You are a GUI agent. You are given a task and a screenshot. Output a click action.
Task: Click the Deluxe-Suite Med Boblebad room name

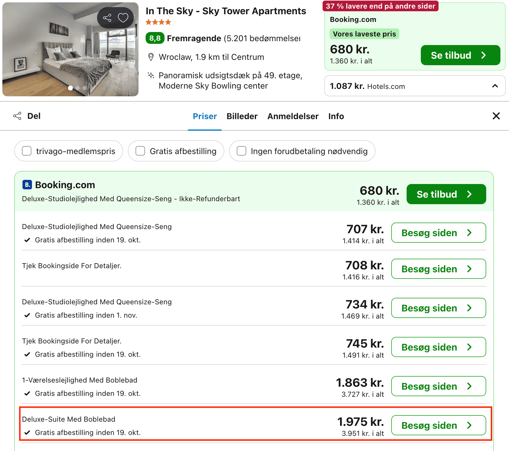[69, 419]
